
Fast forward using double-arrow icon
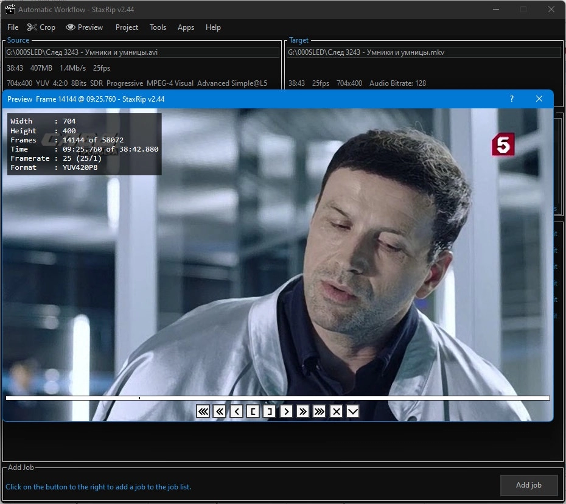(x=302, y=411)
